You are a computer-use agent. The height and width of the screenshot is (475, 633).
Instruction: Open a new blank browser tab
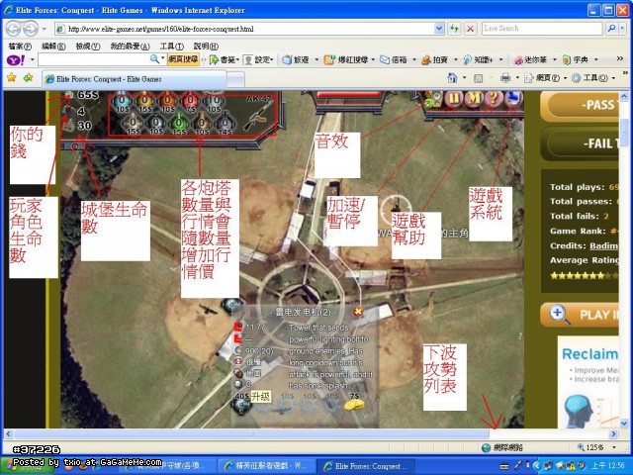[235, 79]
